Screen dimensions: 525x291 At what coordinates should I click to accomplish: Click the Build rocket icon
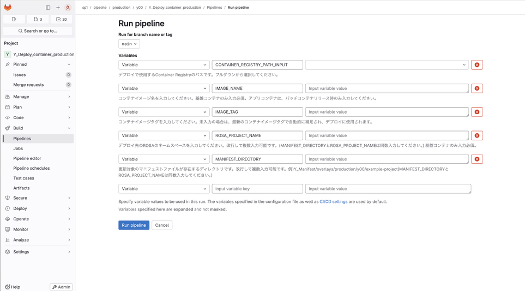point(8,128)
